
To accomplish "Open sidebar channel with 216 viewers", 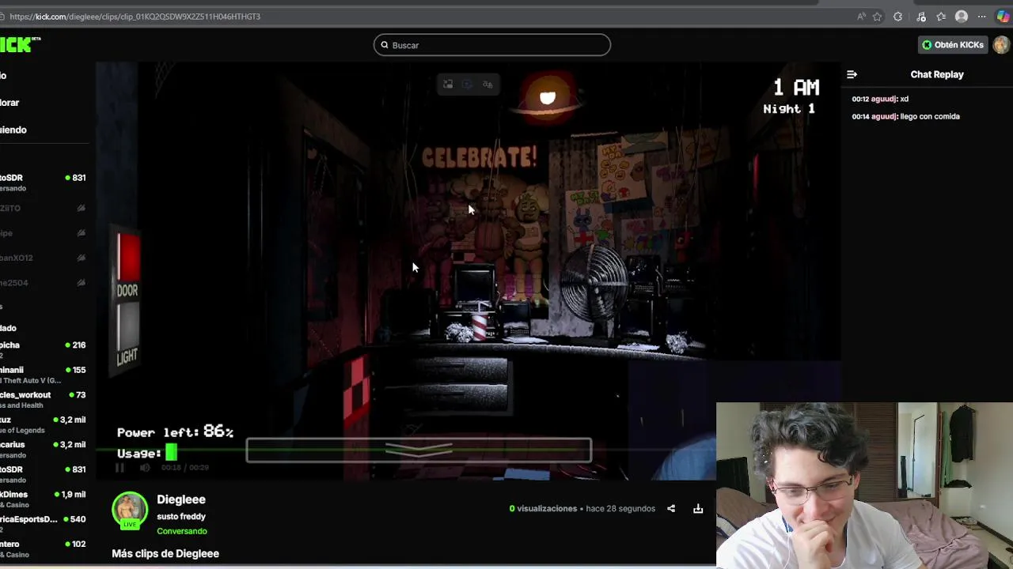I will (x=44, y=349).
